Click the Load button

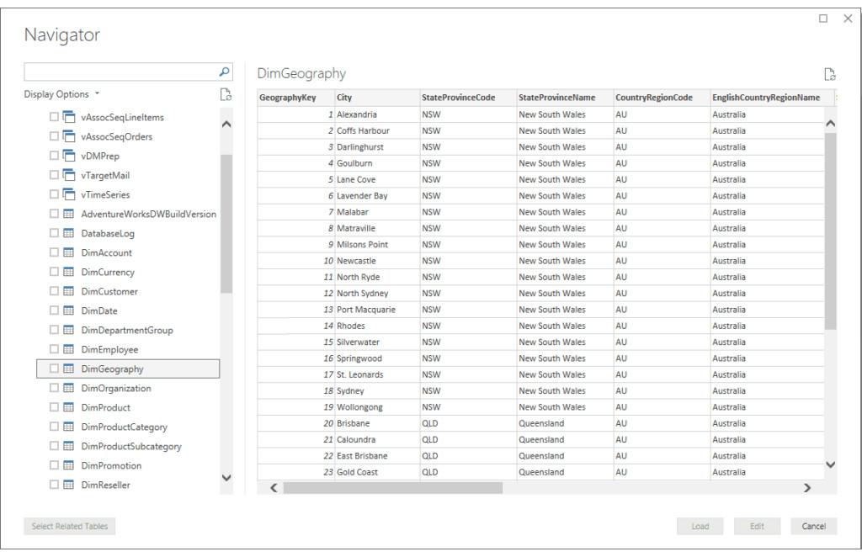700,525
